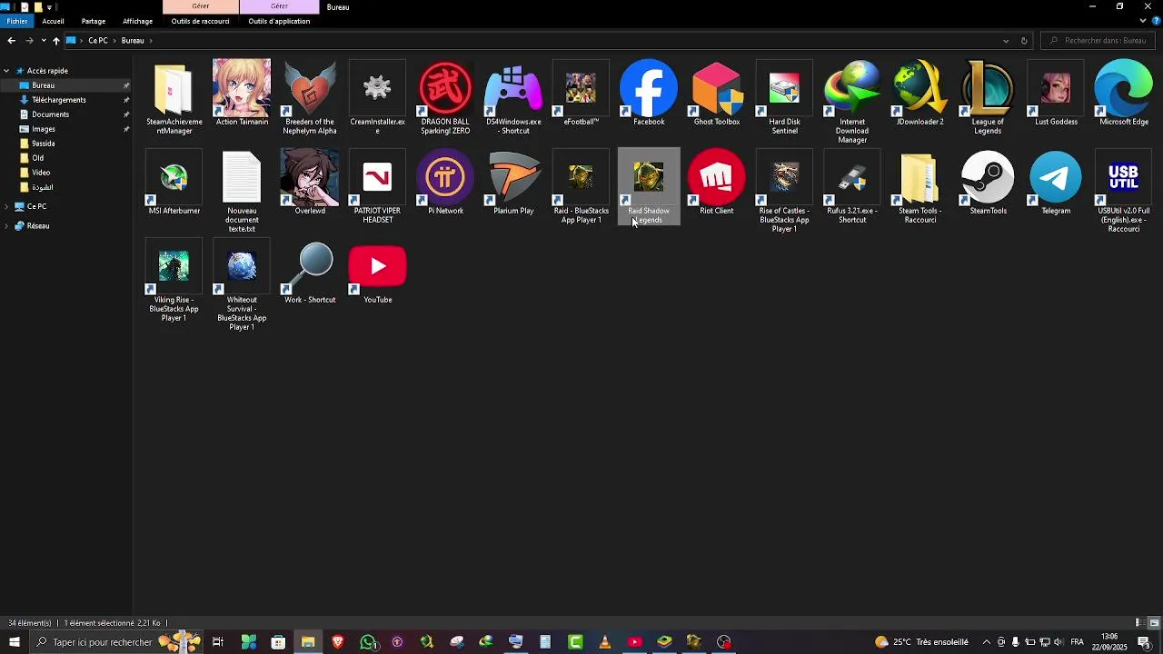Viewport: 1163px width, 654px height.
Task: Switch to the Partage ribbon tab
Action: 94,21
